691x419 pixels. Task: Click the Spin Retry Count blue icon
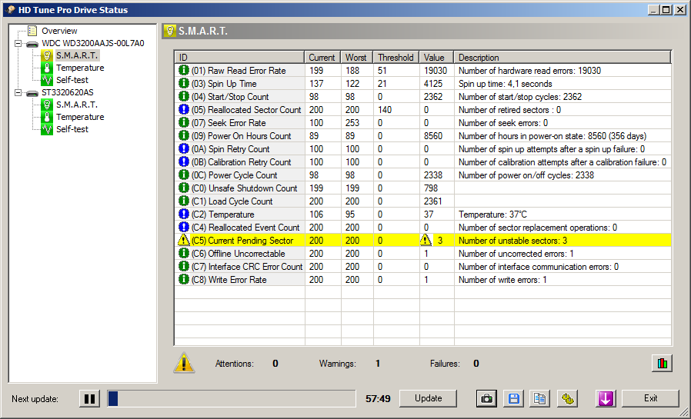(x=183, y=148)
